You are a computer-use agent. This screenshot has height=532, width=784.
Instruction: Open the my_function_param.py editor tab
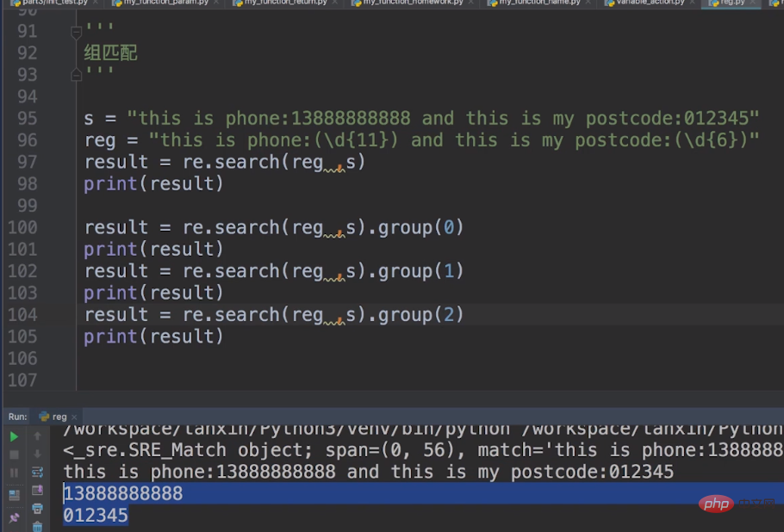pos(166,3)
